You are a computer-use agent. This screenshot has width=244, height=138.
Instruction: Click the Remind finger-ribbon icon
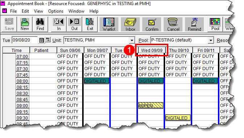(194, 24)
